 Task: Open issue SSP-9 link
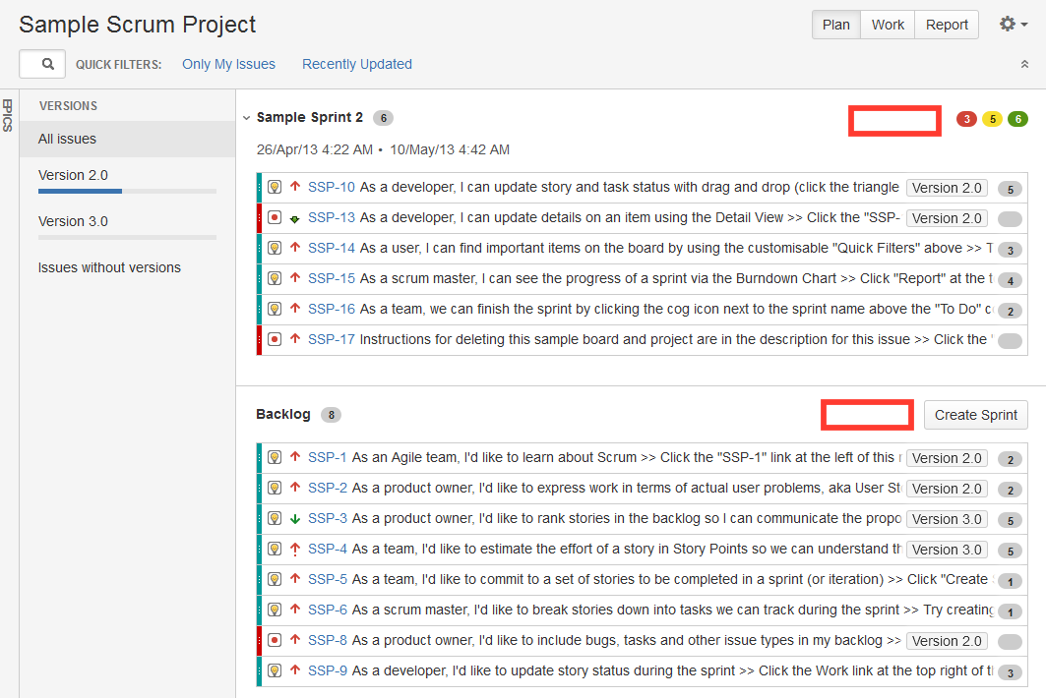pyautogui.click(x=328, y=670)
